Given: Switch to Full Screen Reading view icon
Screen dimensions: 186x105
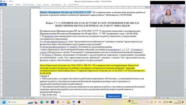Looking at the screenshot, I should pyautogui.click(x=157, y=98).
